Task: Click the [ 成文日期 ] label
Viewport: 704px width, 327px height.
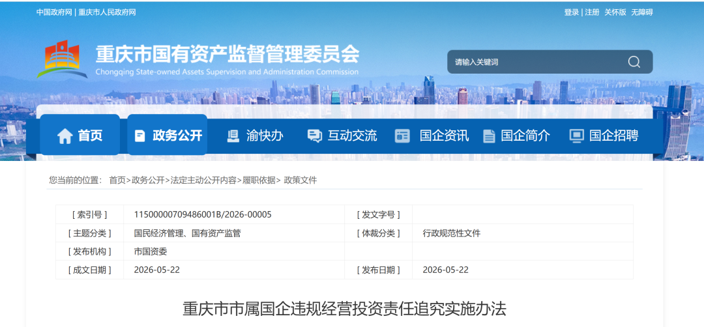Action: click(x=90, y=270)
